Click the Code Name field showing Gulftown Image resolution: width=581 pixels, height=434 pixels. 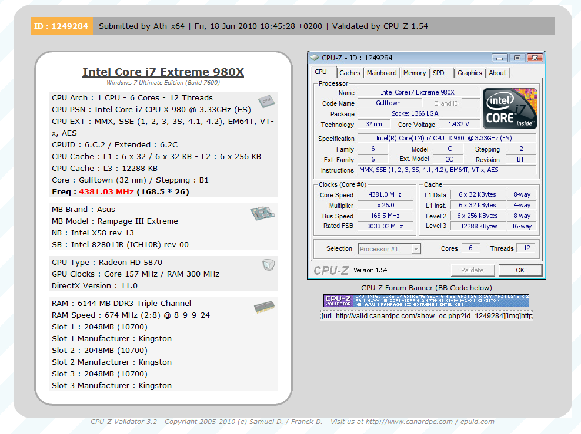[390, 103]
